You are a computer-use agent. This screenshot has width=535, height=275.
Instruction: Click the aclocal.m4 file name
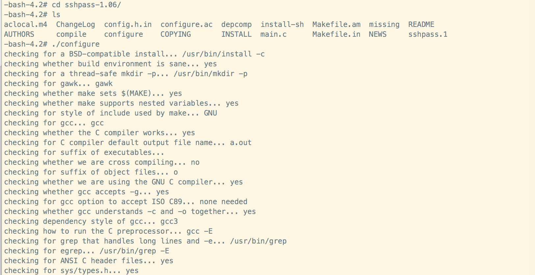pyautogui.click(x=26, y=25)
